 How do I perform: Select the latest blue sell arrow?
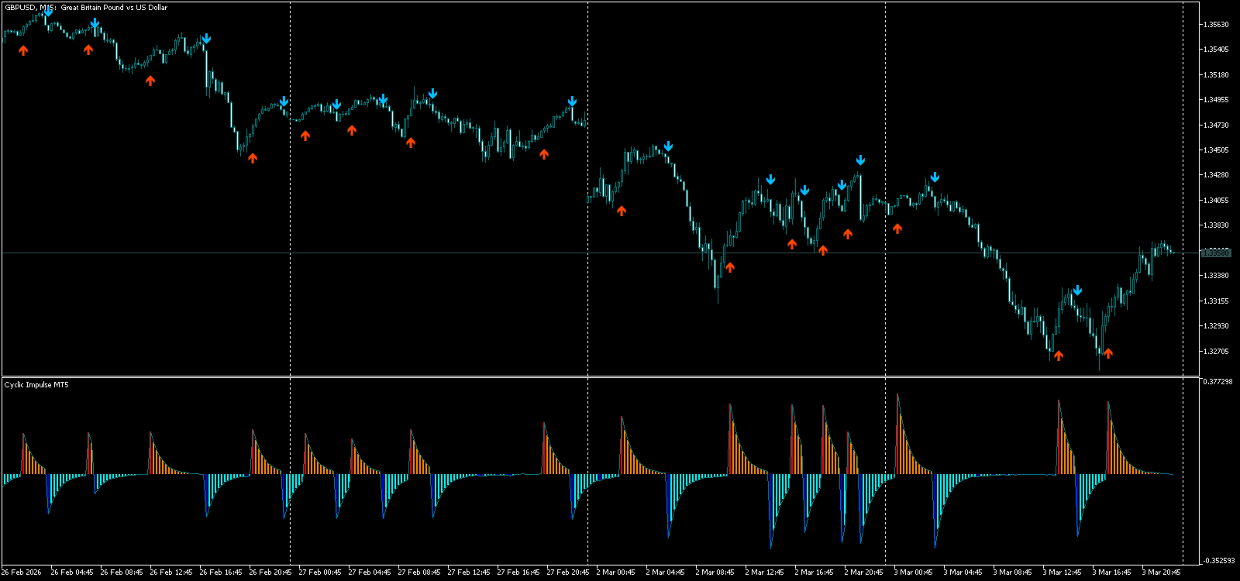click(1077, 290)
